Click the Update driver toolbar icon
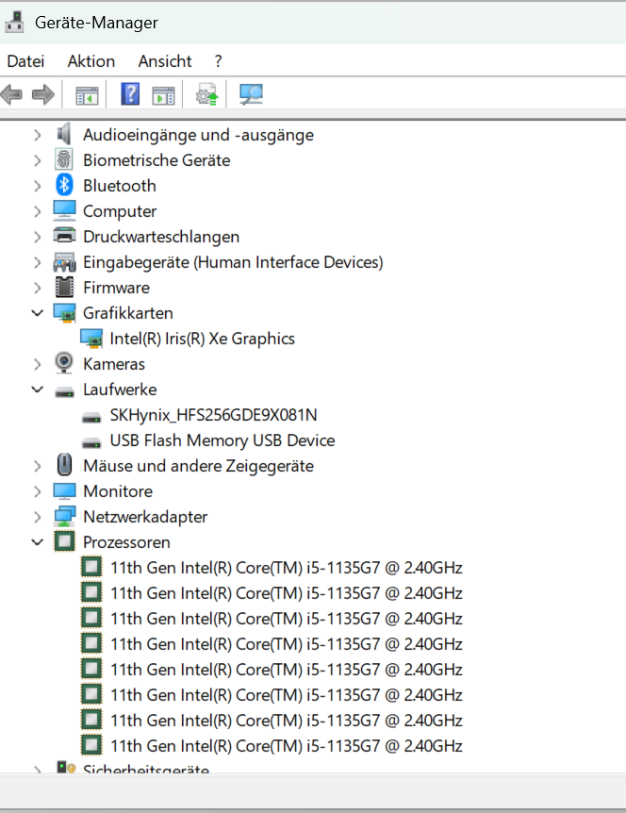The image size is (626, 813). point(206,94)
